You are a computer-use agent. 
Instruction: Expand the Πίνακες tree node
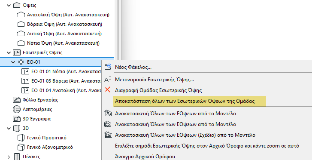point(9,157)
